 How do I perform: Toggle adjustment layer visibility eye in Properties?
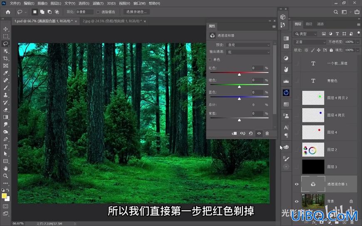click(x=259, y=134)
